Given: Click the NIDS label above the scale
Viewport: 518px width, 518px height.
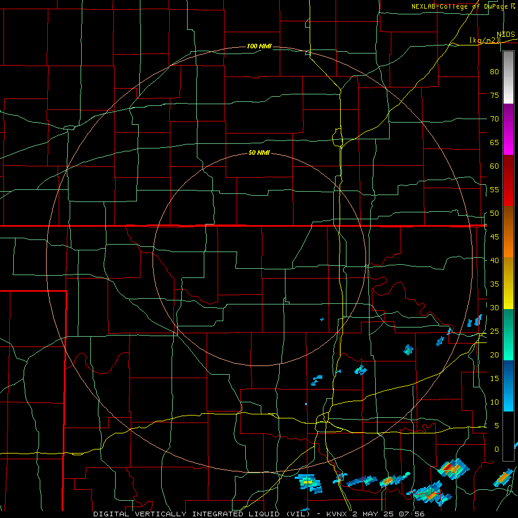Looking at the screenshot, I should (x=505, y=35).
